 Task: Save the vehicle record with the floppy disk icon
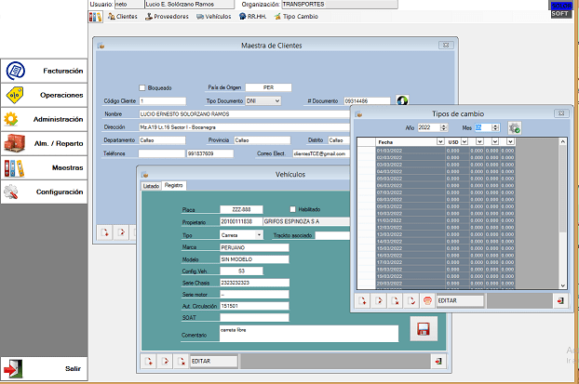(x=423, y=330)
